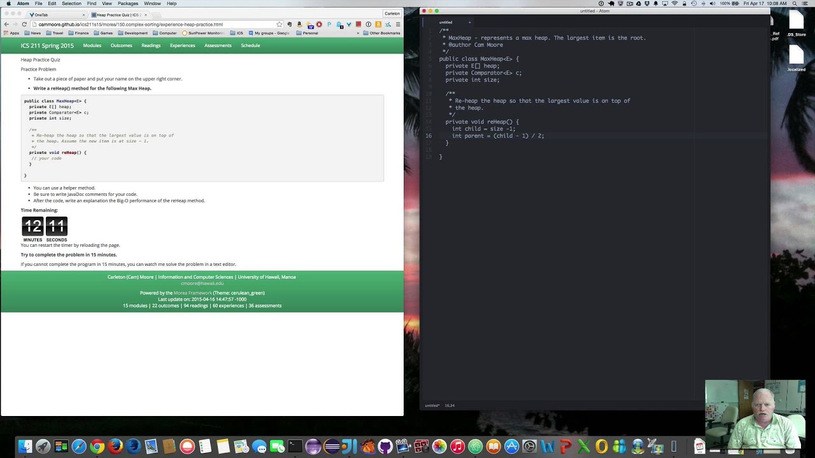Open Launchpad rocket icon in the Dock
Viewport: 815px width, 458px height.
click(x=43, y=447)
